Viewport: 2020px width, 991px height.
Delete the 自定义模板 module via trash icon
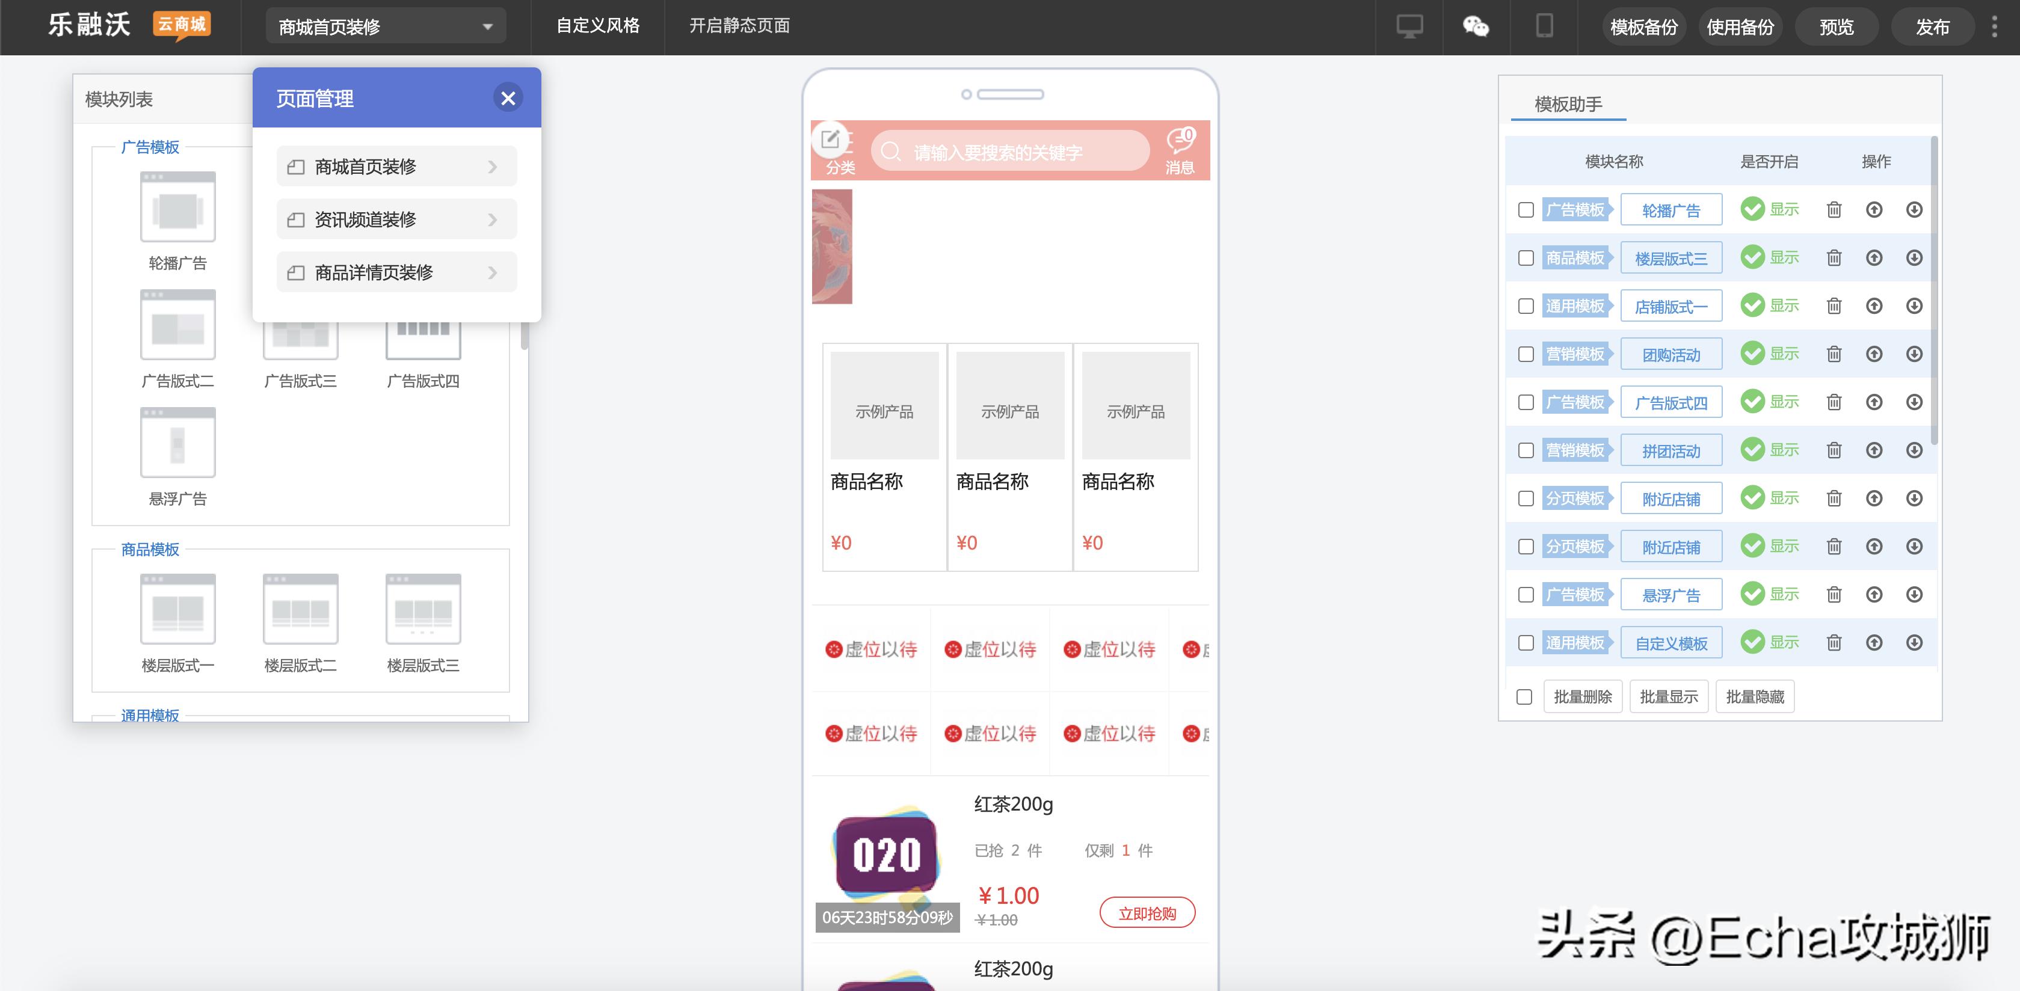click(1834, 642)
